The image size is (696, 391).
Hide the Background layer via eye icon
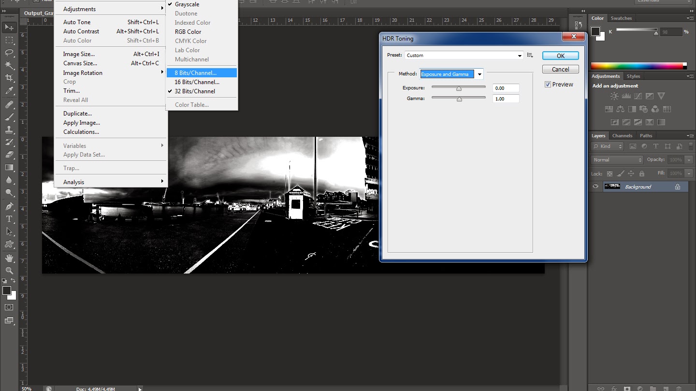pos(596,187)
